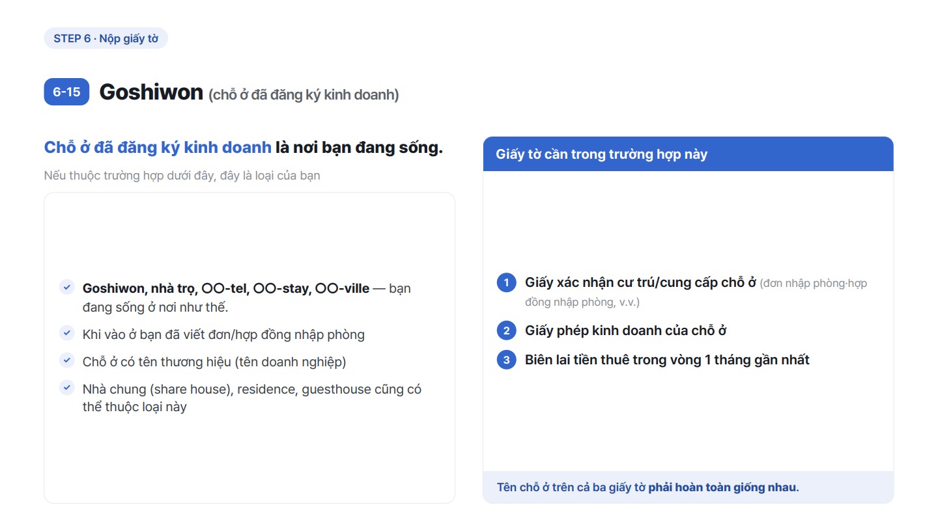Select the STEP 6 · Nộp giấy tờ pill
Image resolution: width=938 pixels, height=527 pixels.
(106, 38)
